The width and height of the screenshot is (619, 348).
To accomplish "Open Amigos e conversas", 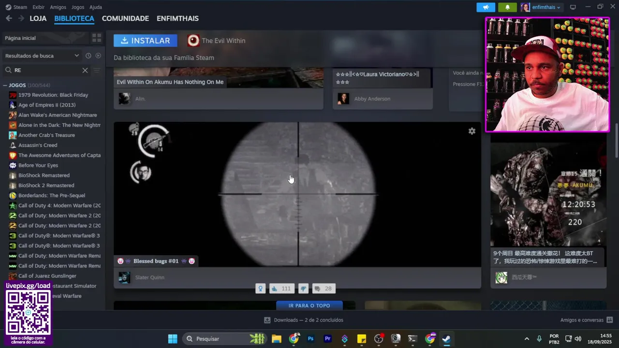I will coord(587,320).
